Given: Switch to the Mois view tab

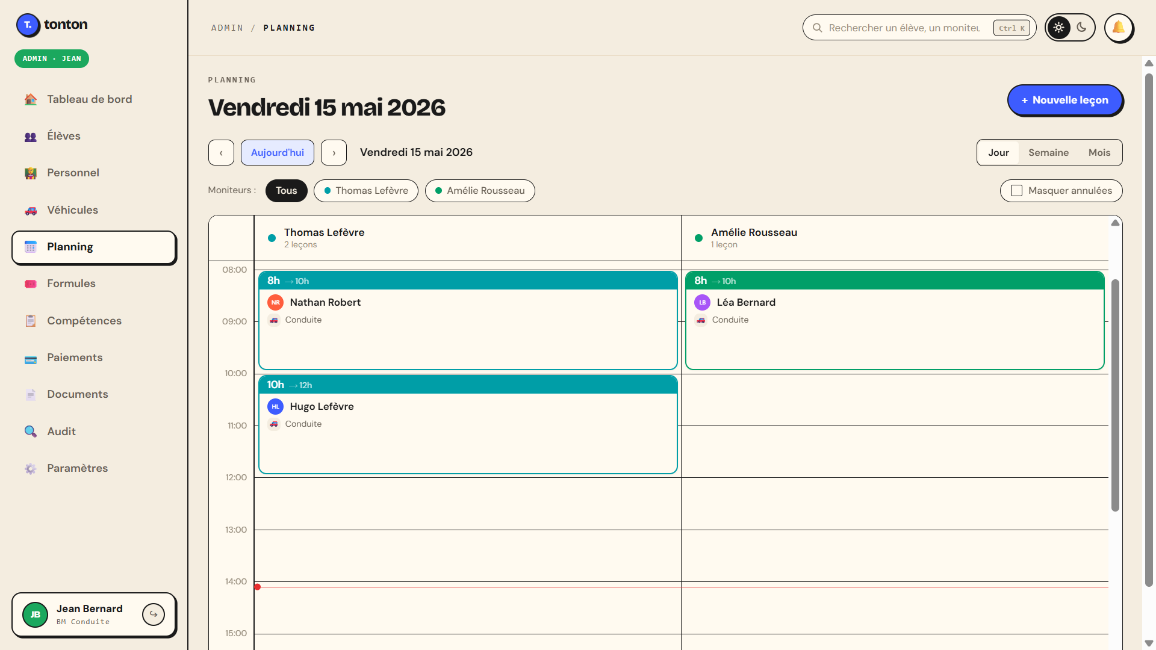Looking at the screenshot, I should tap(1099, 153).
